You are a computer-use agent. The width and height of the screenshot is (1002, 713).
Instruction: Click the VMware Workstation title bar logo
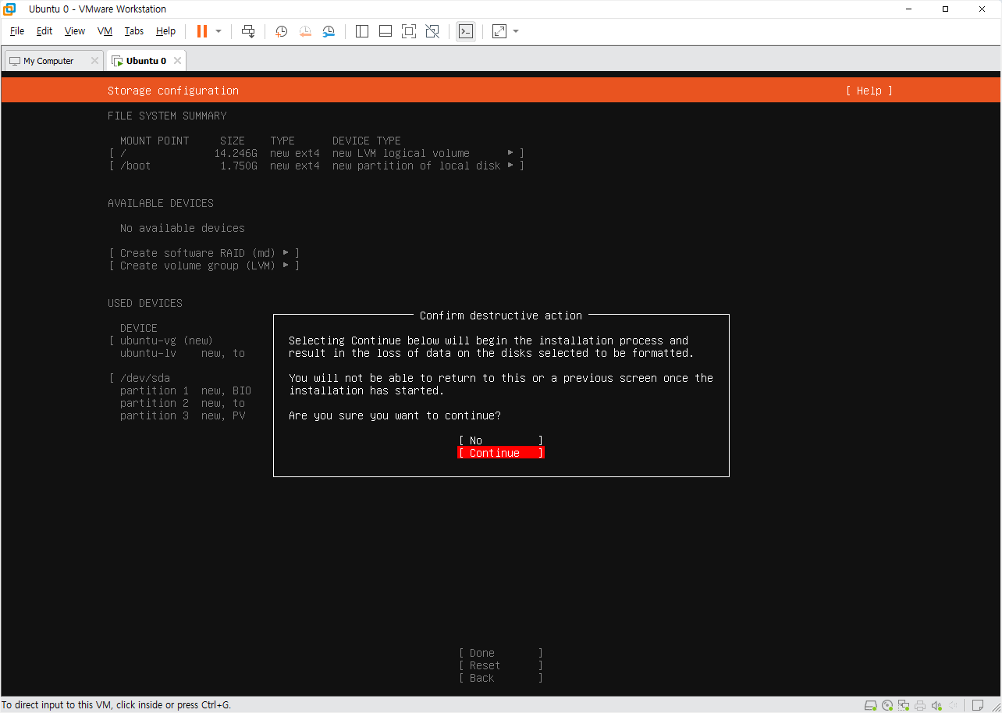10,9
